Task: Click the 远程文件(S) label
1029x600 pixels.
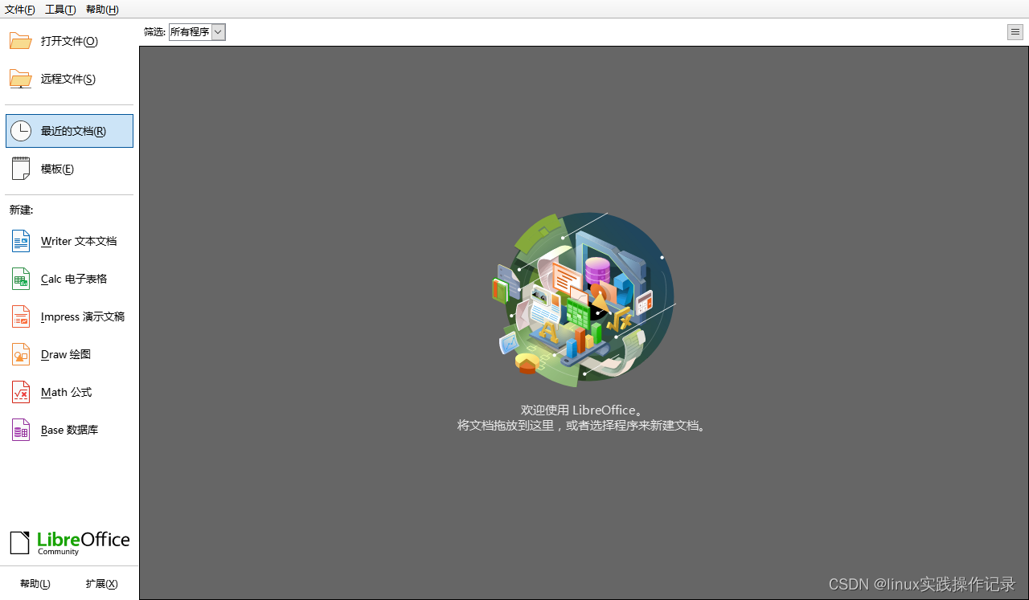Action: coord(68,79)
